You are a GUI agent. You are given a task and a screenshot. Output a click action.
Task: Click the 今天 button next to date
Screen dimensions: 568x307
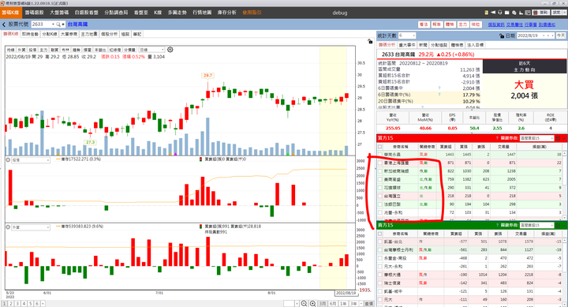(x=561, y=36)
